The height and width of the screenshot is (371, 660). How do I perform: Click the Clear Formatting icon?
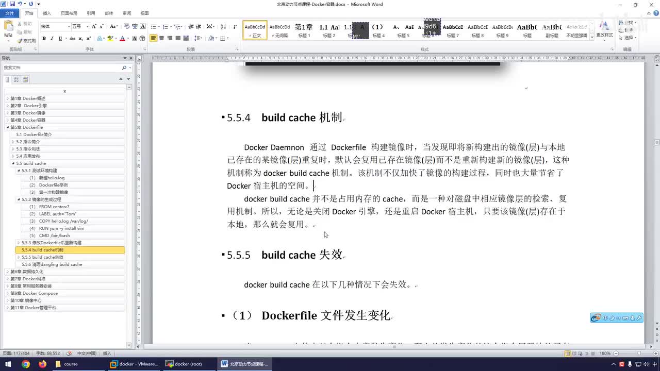[127, 26]
